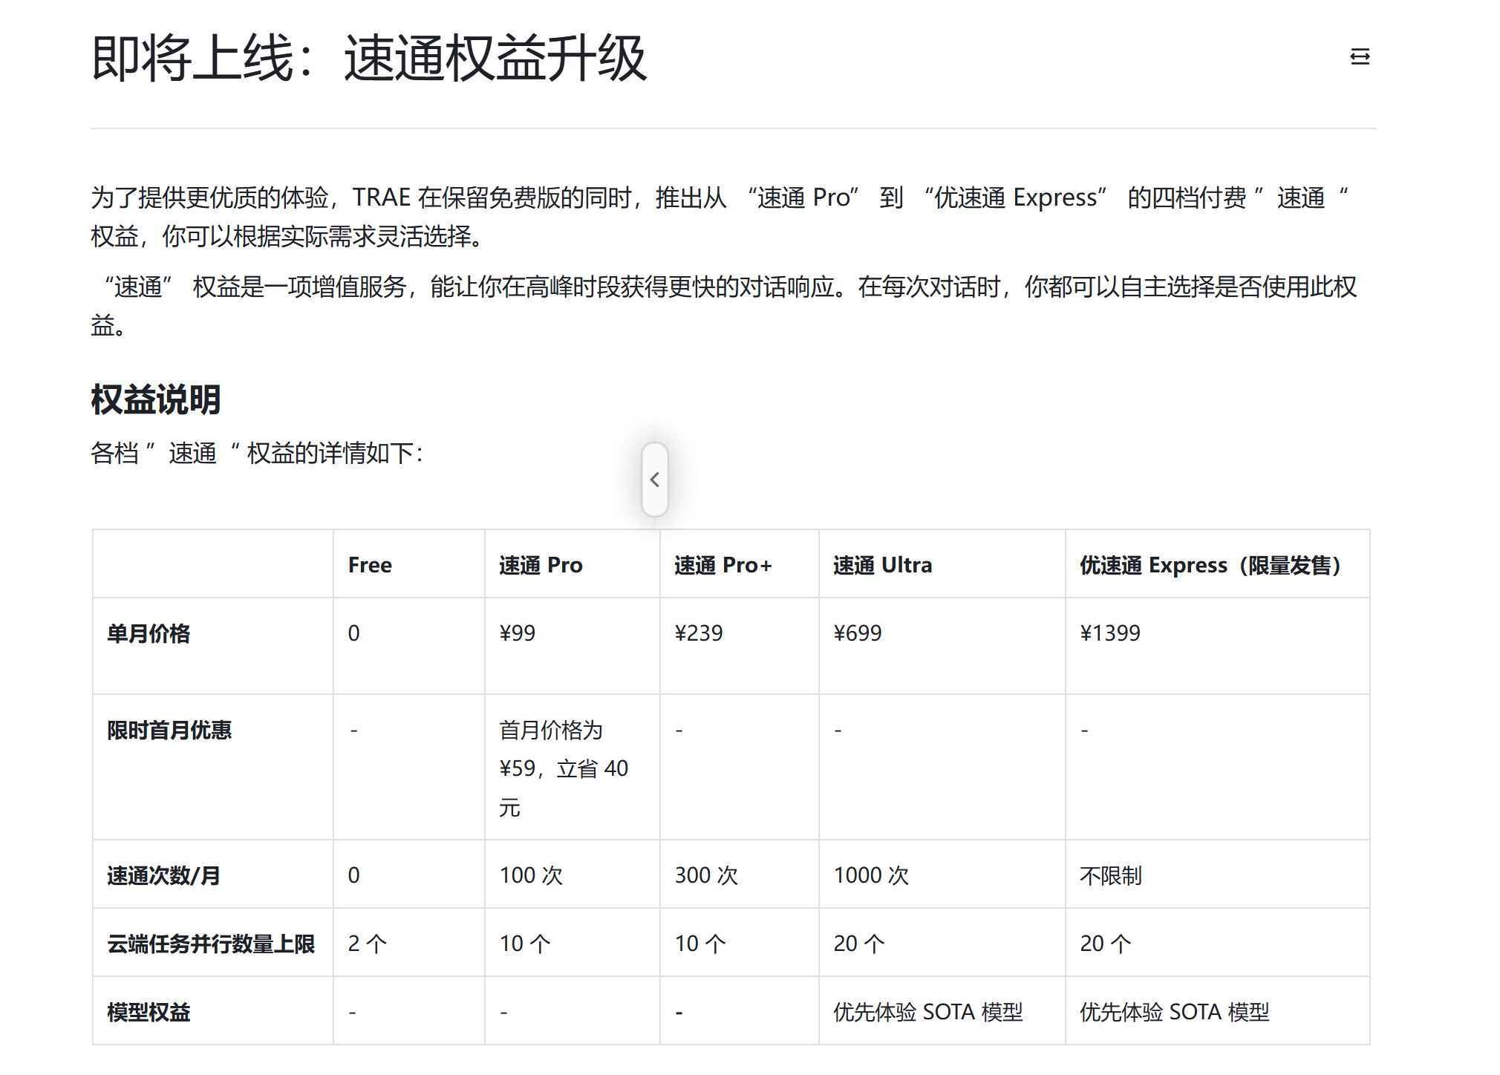
Task: Click the 单月价格 row label
Action: click(x=149, y=633)
